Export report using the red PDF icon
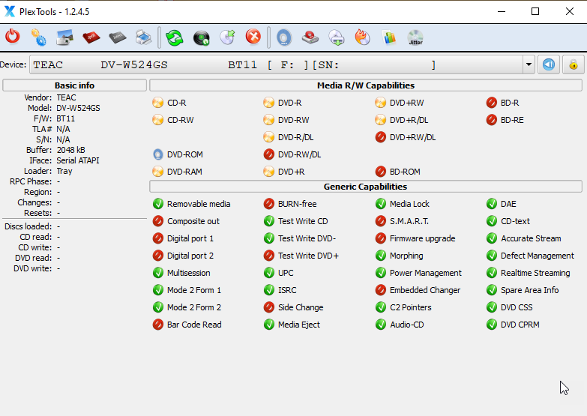 91,37
